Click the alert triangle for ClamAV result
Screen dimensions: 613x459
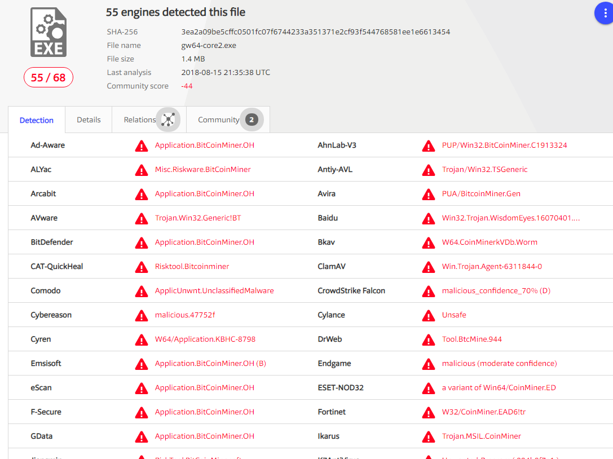coord(429,267)
